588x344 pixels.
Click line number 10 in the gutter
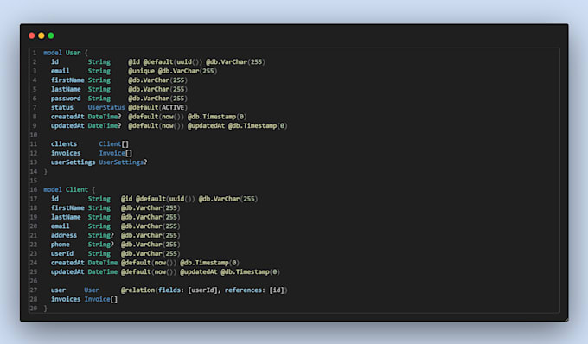[x=34, y=135]
